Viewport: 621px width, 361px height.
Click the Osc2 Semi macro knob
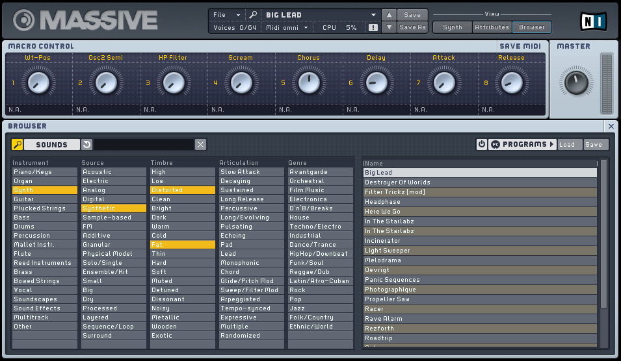(x=106, y=82)
